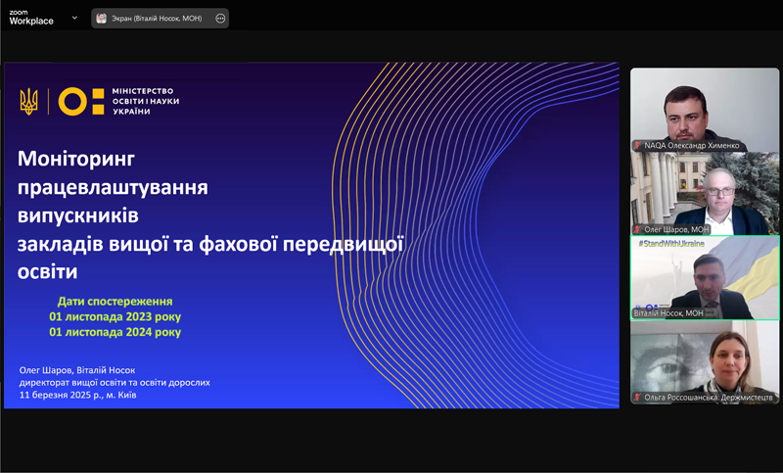This screenshot has height=473, width=783.
Task: Click 'Дати спостереження' heading on slide
Action: [115, 302]
